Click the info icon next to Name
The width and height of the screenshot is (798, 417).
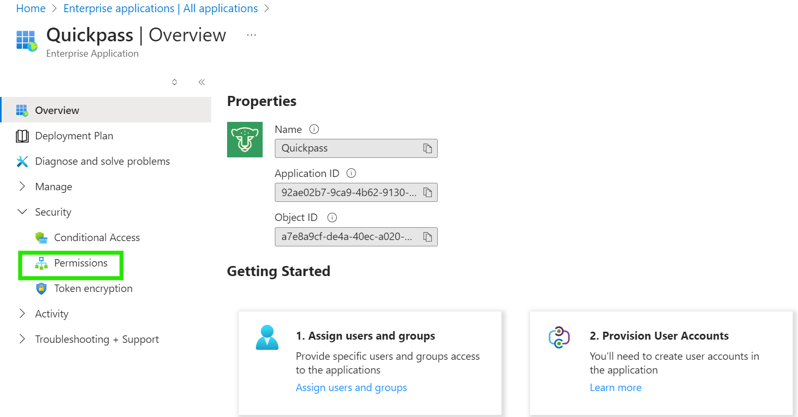(314, 129)
